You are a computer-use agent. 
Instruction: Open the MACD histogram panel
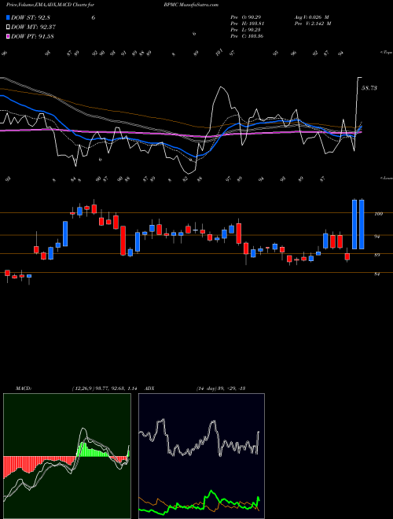click(67, 456)
